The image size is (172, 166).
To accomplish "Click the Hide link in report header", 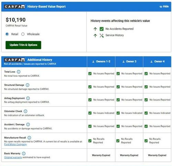I will pyautogui.click(x=164, y=7).
